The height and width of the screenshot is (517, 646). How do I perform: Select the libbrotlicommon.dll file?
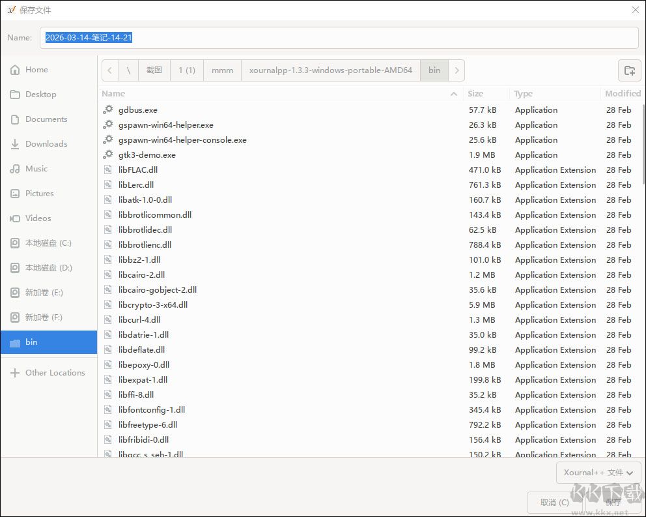point(370,215)
